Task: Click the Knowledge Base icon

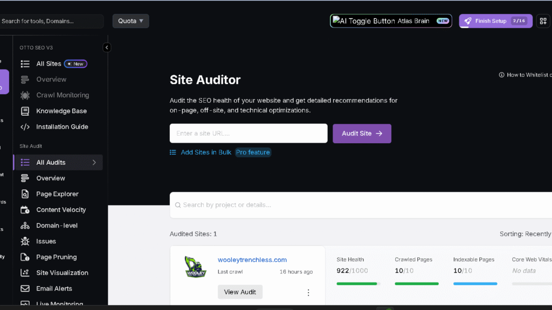Action: click(25, 111)
